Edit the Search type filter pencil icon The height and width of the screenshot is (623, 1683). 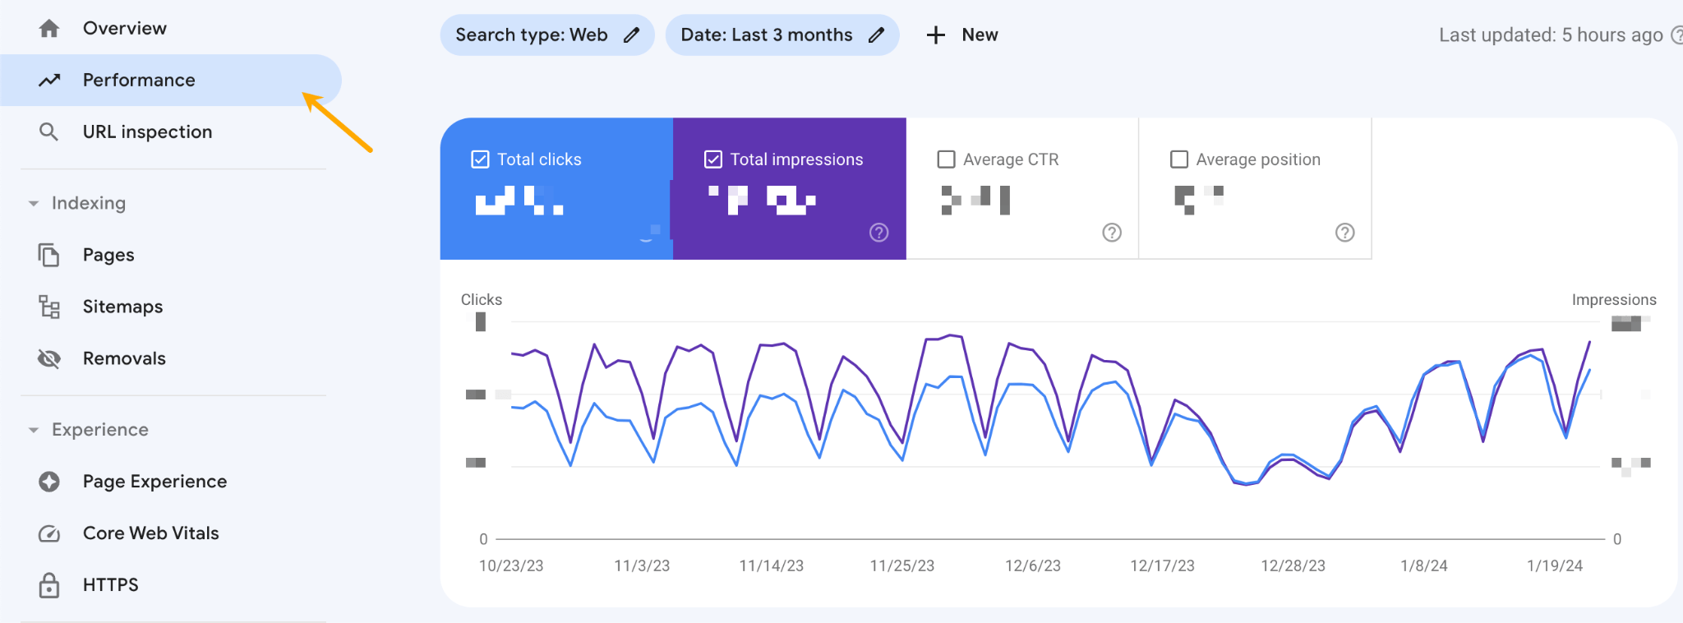pyautogui.click(x=631, y=35)
